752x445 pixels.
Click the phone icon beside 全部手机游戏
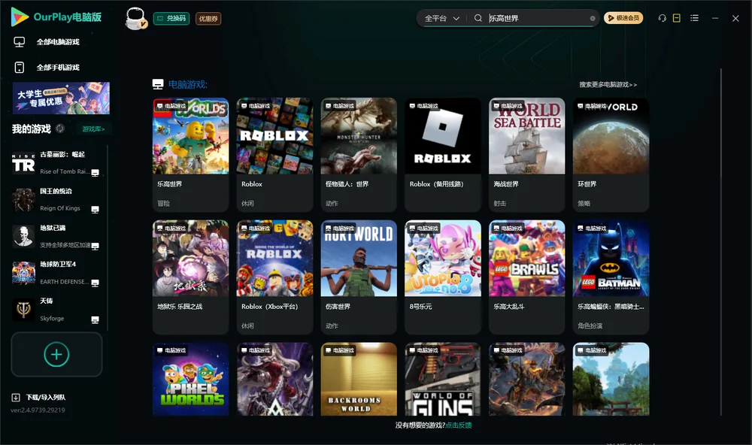coord(20,67)
